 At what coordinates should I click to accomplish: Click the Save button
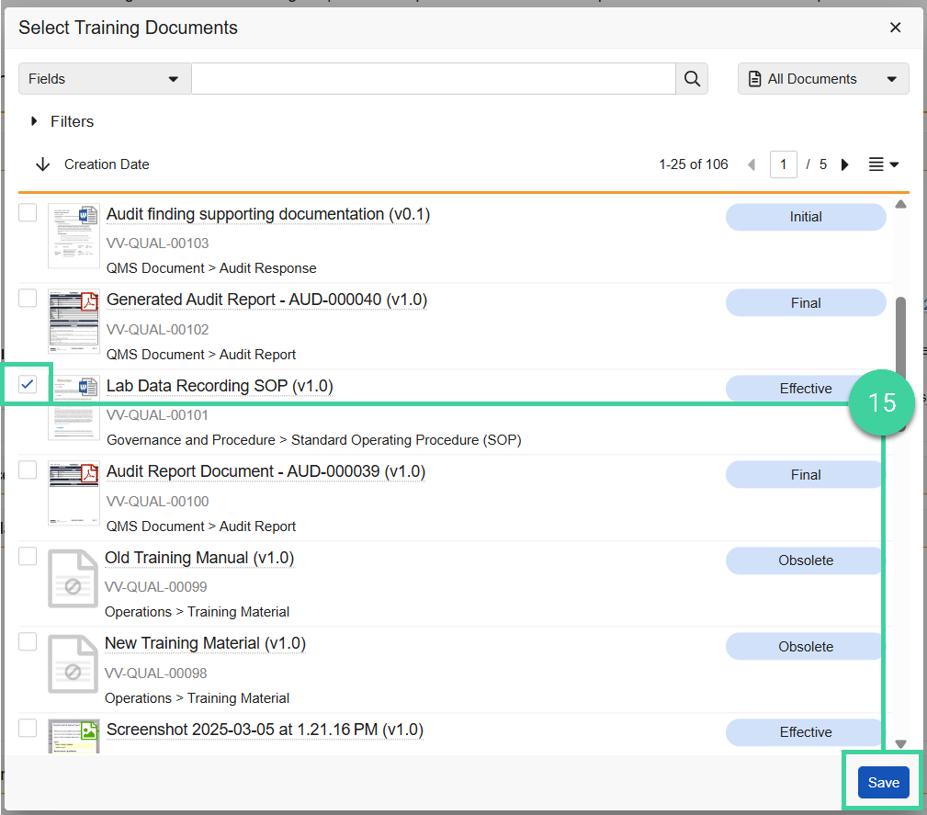(x=883, y=783)
